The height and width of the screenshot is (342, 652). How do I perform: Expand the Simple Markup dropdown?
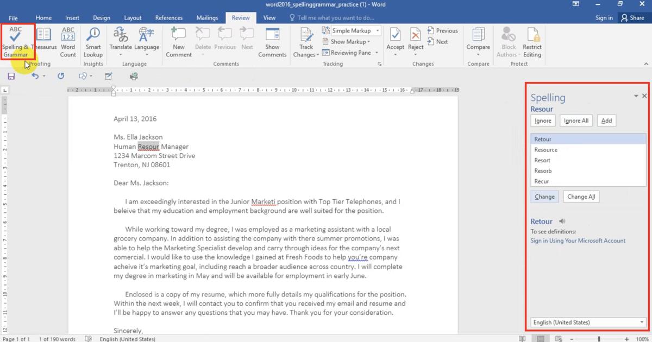[x=378, y=31]
